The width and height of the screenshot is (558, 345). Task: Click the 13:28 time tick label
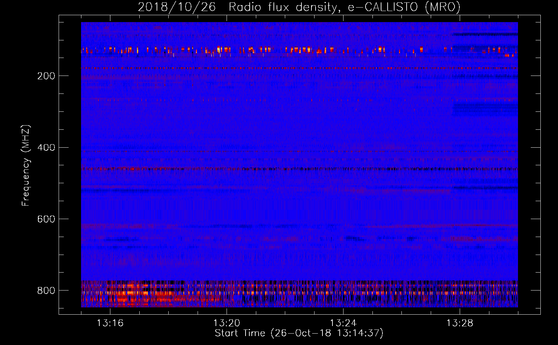click(x=460, y=323)
